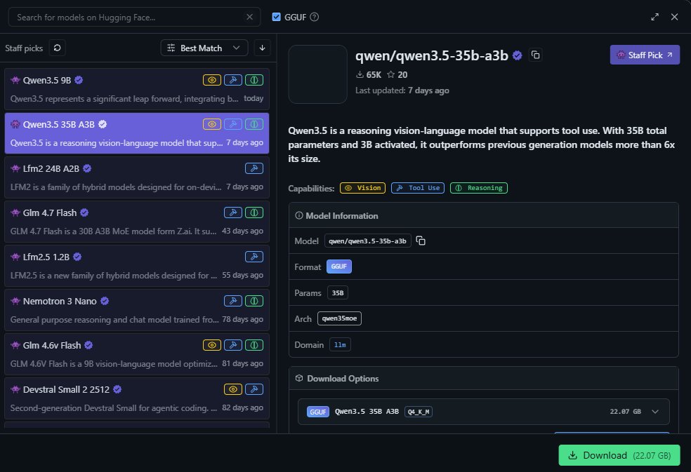Click vision eye icon on Qwen3.5 35B A3B
The image size is (691, 472).
212,124
